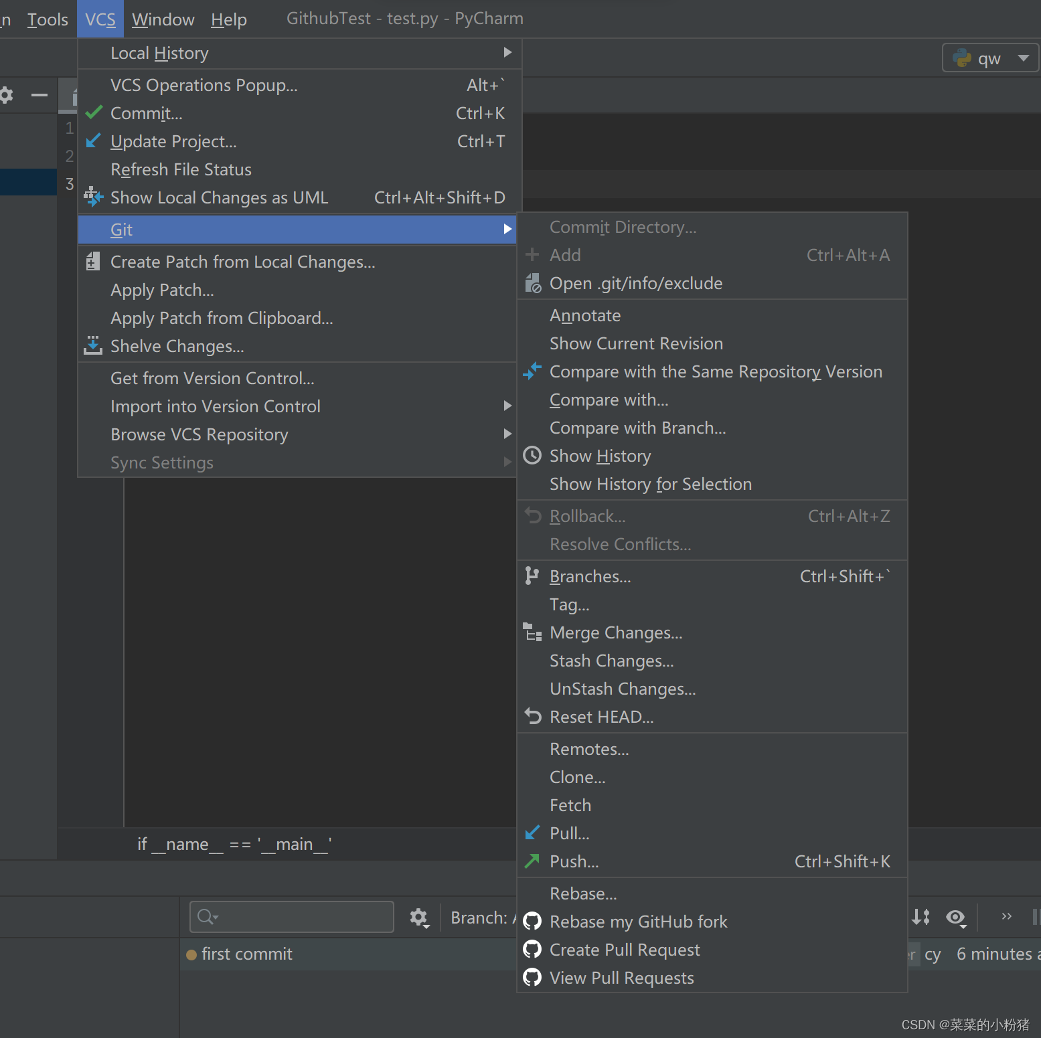Choose Stash Changes
The image size is (1041, 1038).
coord(712,661)
